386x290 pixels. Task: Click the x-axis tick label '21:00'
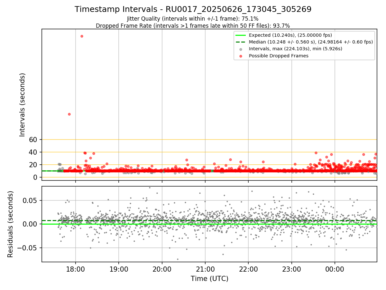[x=205, y=269]
